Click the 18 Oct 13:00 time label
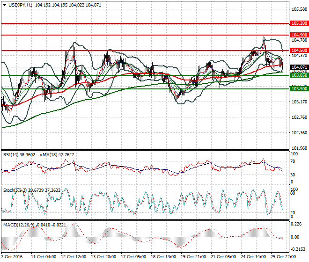Image resolution: width=309 pixels, height=262 pixels. pos(163,257)
